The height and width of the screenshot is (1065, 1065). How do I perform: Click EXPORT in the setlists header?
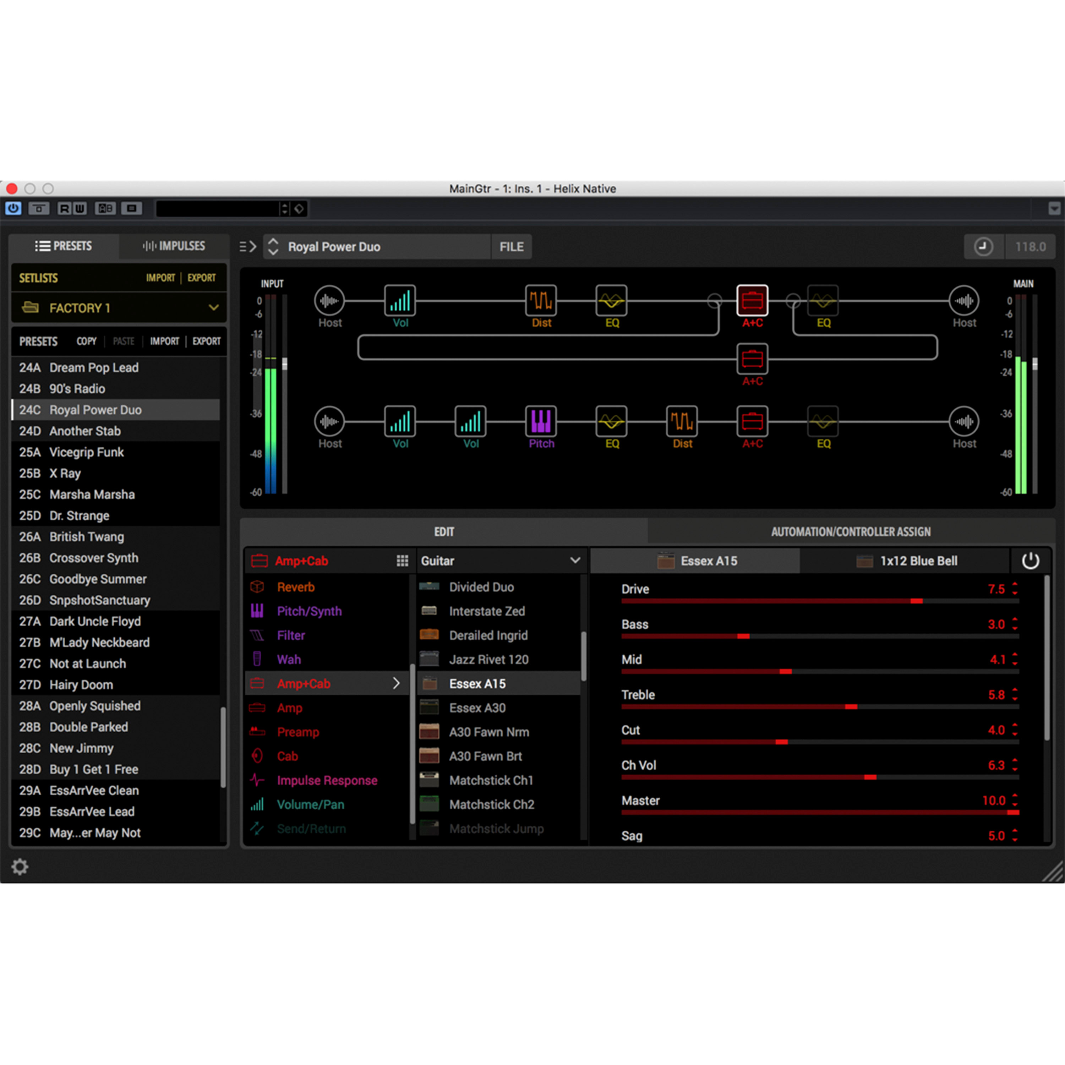(x=201, y=278)
